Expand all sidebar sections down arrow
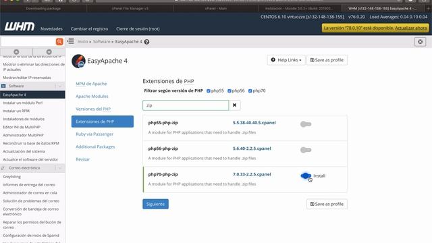 coord(49,52)
